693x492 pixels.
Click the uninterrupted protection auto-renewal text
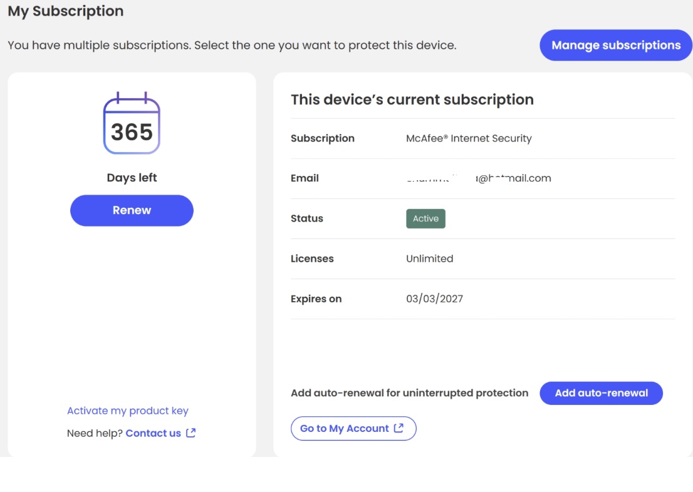[409, 393]
